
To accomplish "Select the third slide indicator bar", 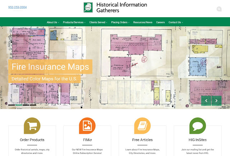I will pos(26,105).
